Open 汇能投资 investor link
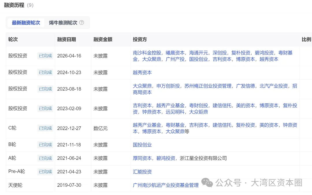 142,172
